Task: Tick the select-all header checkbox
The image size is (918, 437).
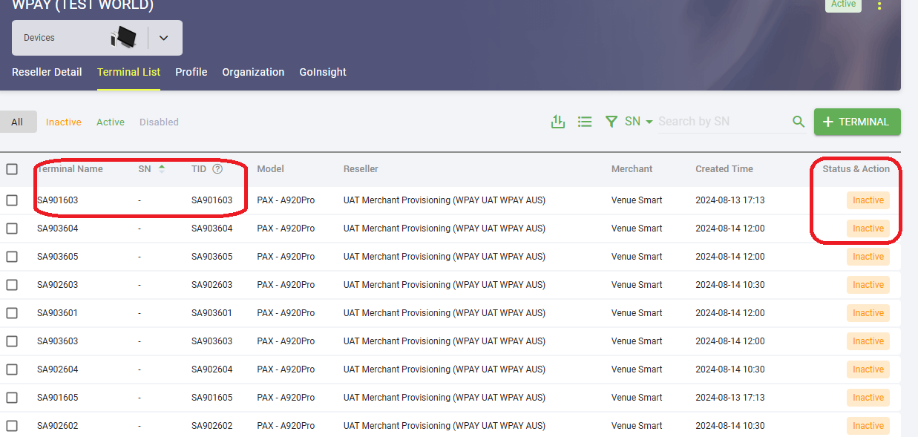Action: click(12, 169)
